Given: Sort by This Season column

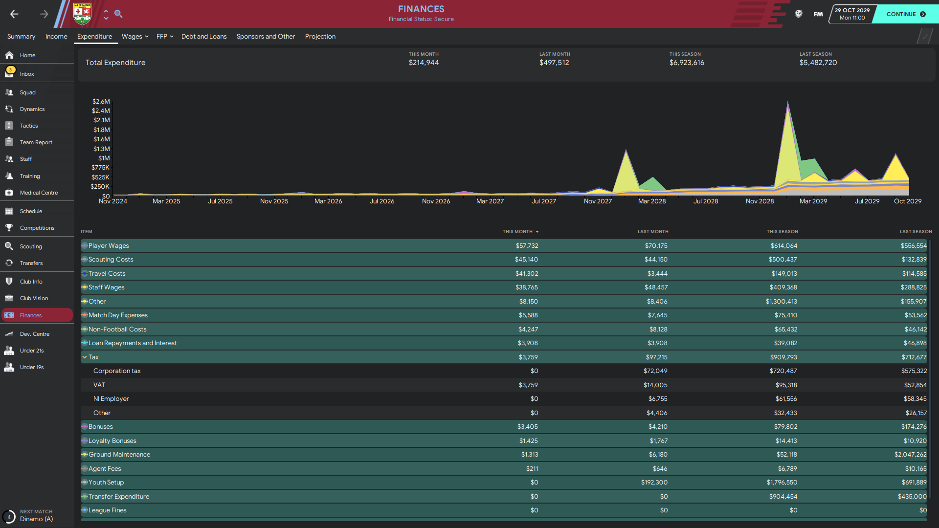Looking at the screenshot, I should click(x=782, y=232).
